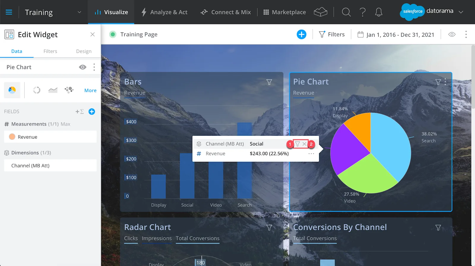Viewport: 475px width, 266px height.
Task: Click the add calculated field sigma icon
Action: (80, 112)
